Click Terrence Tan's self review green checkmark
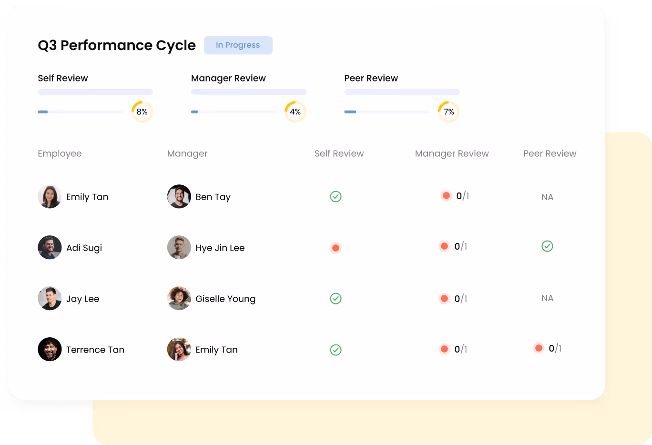652x445 pixels. pos(336,350)
